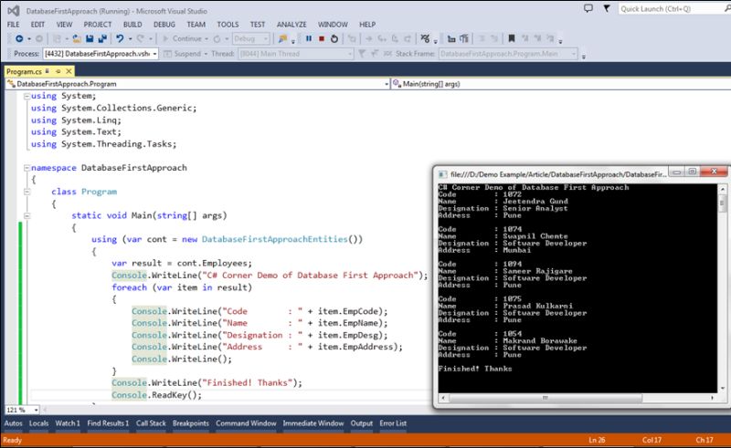The width and height of the screenshot is (731, 448).
Task: Click the Break All pause icon
Action: point(309,38)
